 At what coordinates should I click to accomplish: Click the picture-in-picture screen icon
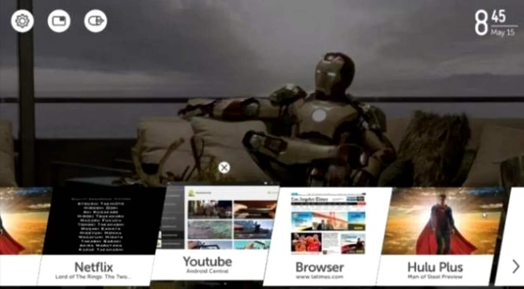pyautogui.click(x=59, y=21)
